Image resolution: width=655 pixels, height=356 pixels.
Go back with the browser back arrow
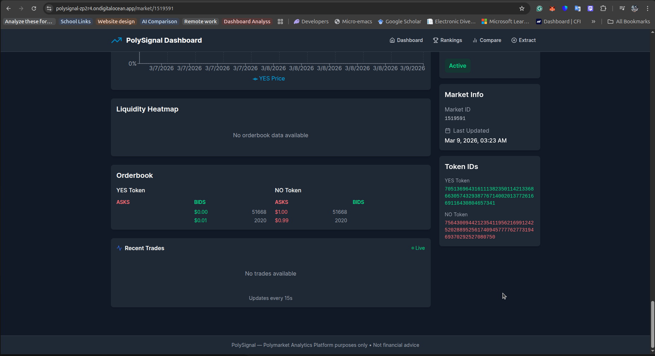click(x=8, y=8)
